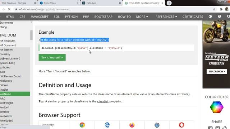Click the Chrome browser icon in support table
The height and width of the screenshot is (129, 230).
[x=82, y=125]
